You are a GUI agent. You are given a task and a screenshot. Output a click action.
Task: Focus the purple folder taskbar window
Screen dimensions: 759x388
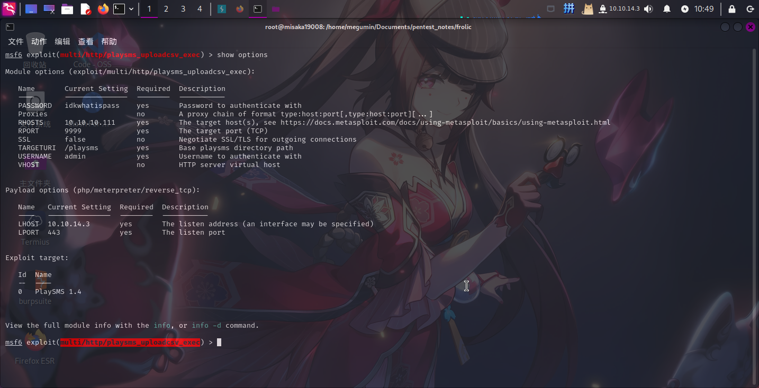pos(275,9)
